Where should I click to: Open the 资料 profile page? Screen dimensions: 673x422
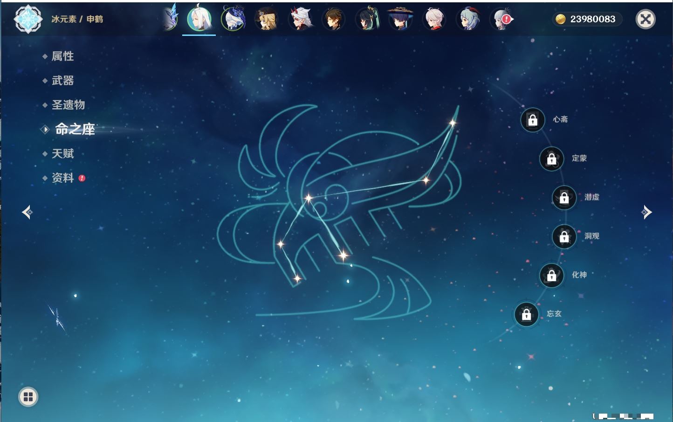point(62,178)
